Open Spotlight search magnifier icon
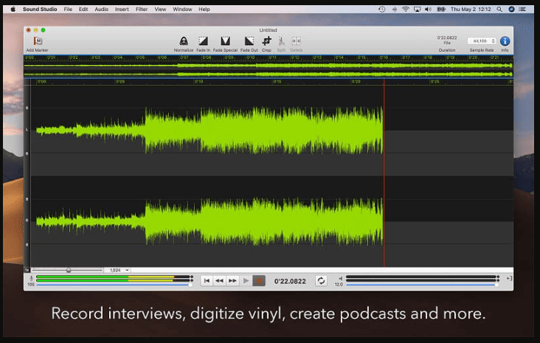540x343 pixels. click(x=499, y=10)
